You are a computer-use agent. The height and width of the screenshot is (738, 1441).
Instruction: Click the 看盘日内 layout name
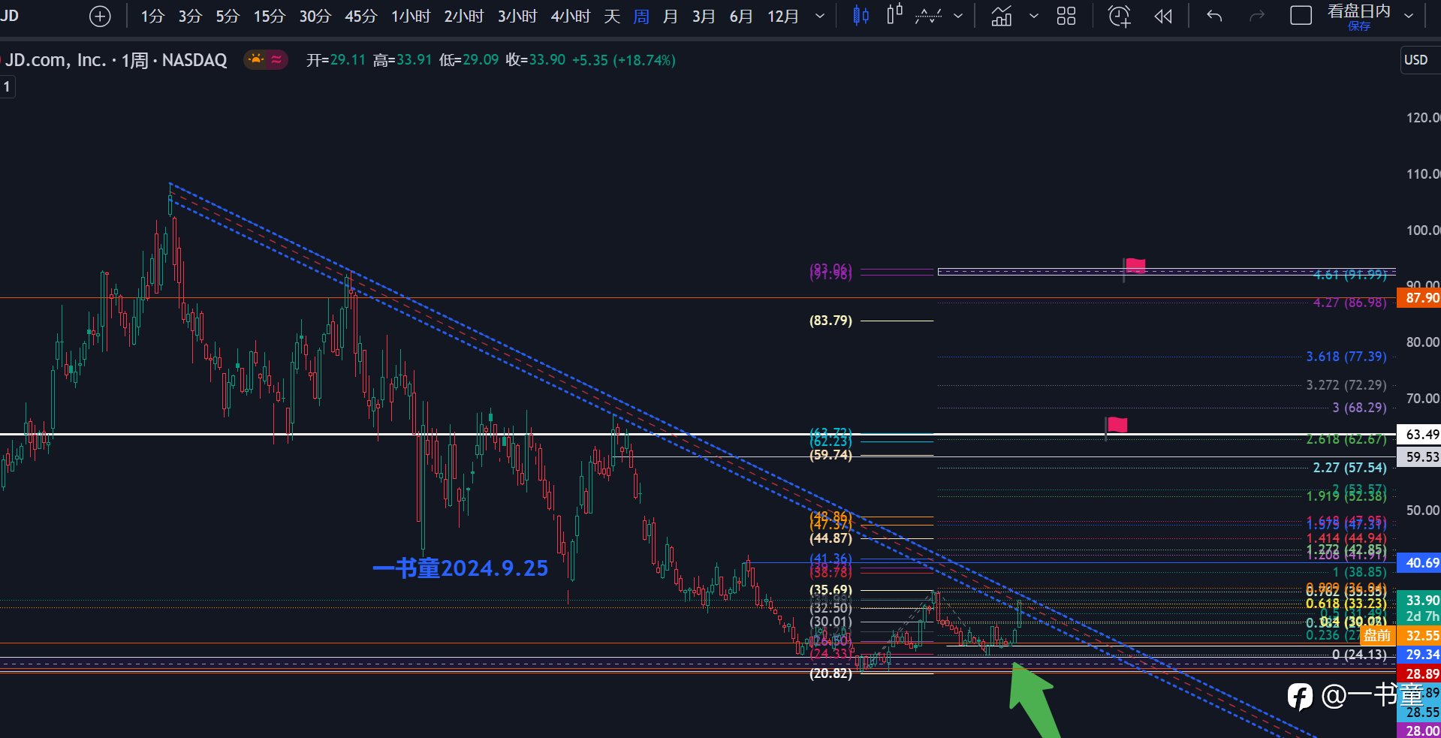(x=1359, y=11)
